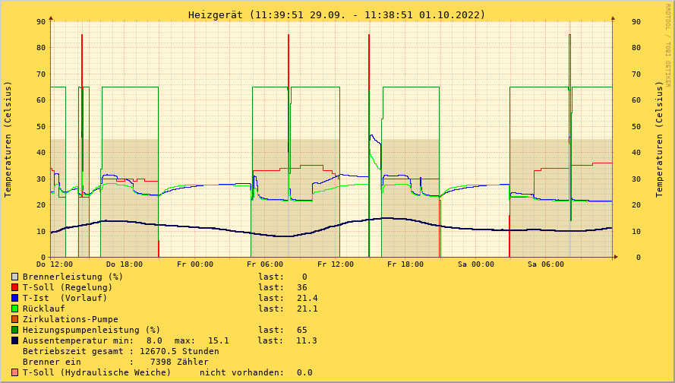The image size is (675, 383).
Task: Click the 'Do 12:00' x-axis label
Action: point(55,264)
